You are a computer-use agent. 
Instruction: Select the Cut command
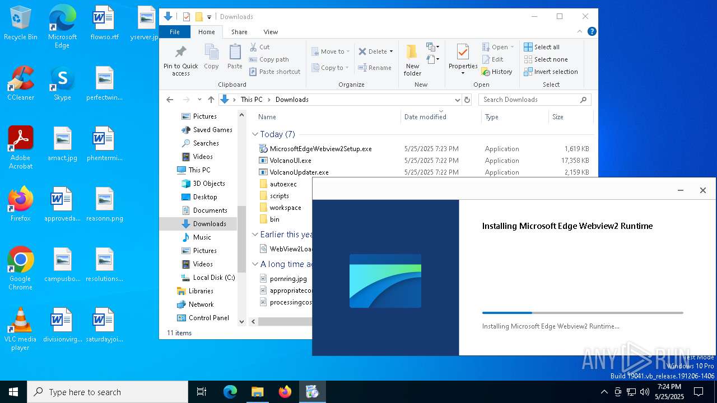click(x=259, y=47)
